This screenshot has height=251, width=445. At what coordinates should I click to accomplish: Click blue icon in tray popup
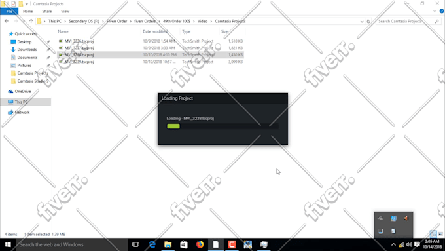coord(393,218)
